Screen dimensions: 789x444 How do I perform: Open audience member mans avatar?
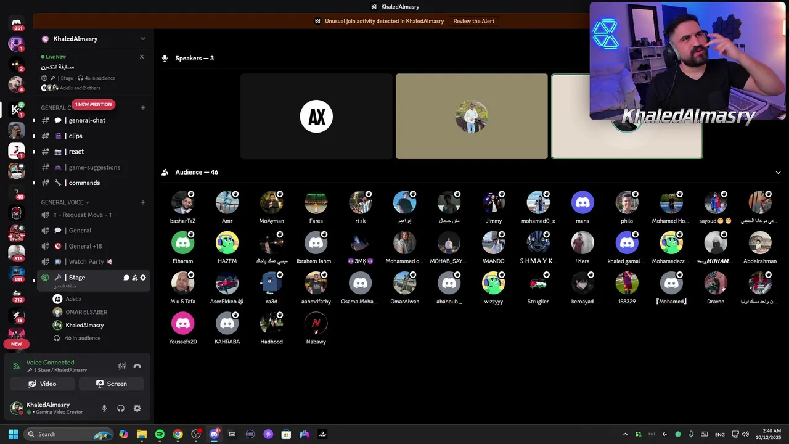click(x=582, y=202)
